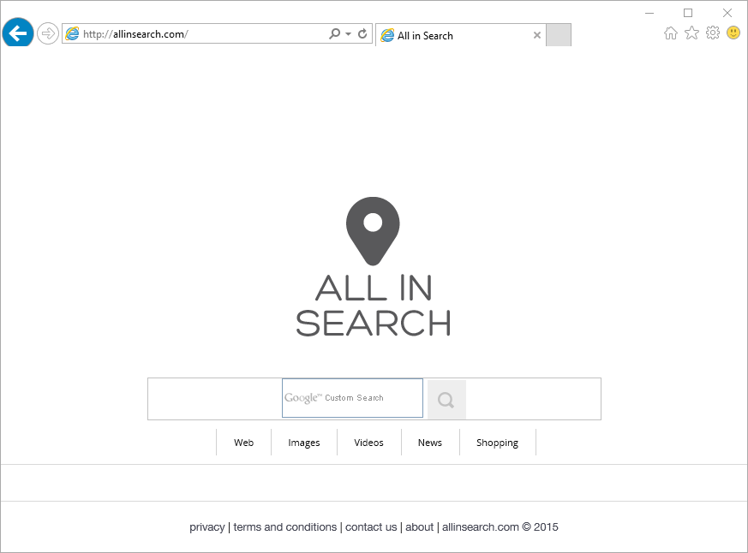Click the browser Back arrow button
Viewport: 748px width, 553px height.
tap(18, 33)
